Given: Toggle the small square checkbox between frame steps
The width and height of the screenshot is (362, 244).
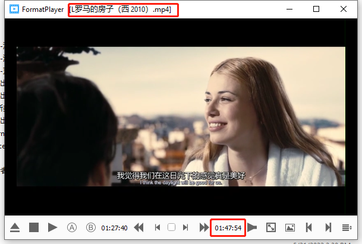Looking at the screenshot, I should tap(171, 227).
